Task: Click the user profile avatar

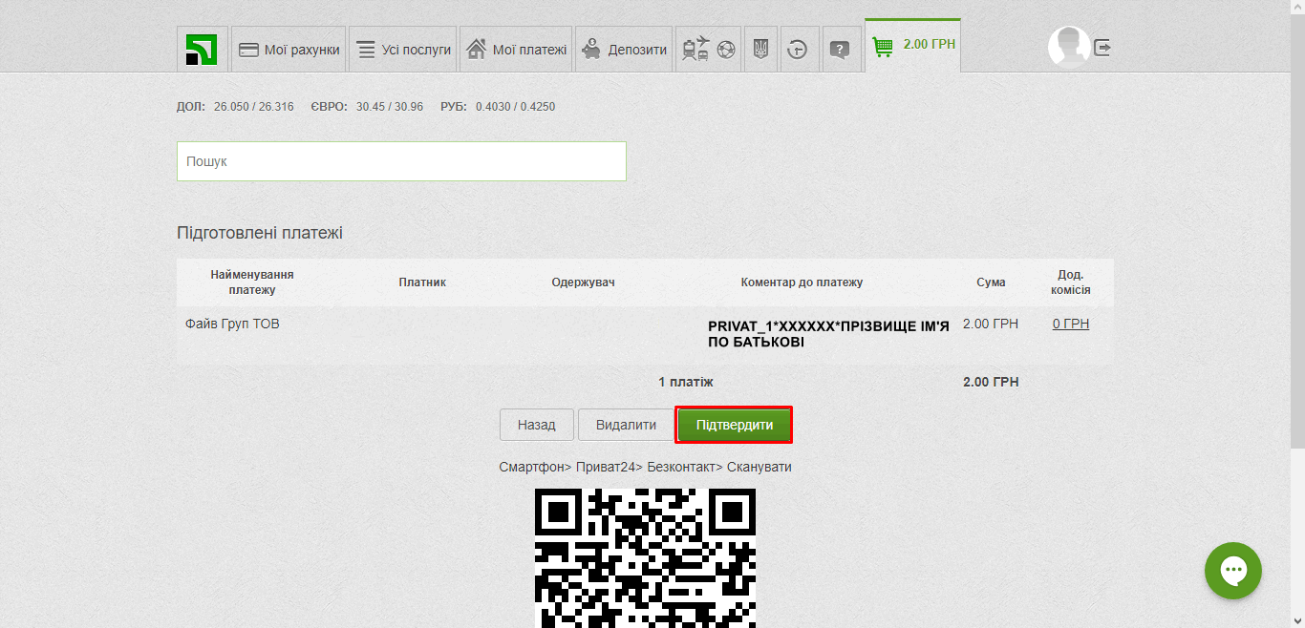Action: (x=1069, y=47)
